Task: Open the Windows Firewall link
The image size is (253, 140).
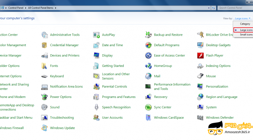Action: click(x=12, y=128)
